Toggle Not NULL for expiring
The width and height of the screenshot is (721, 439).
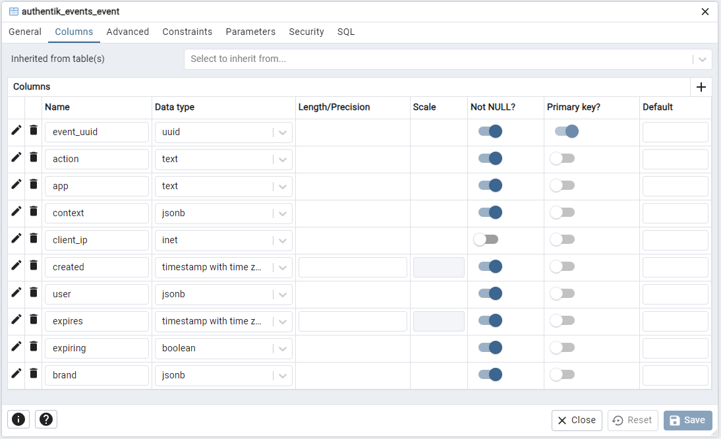(490, 347)
